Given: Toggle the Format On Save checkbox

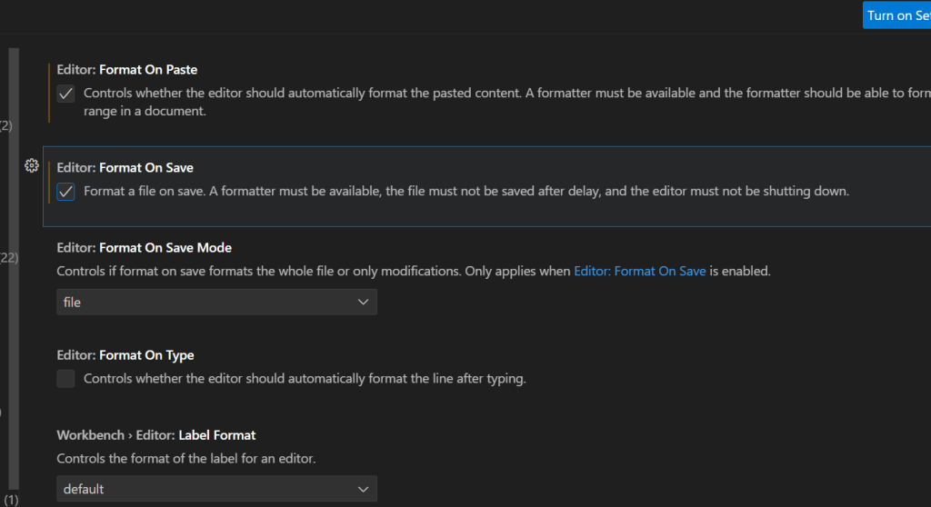Looking at the screenshot, I should (x=65, y=192).
